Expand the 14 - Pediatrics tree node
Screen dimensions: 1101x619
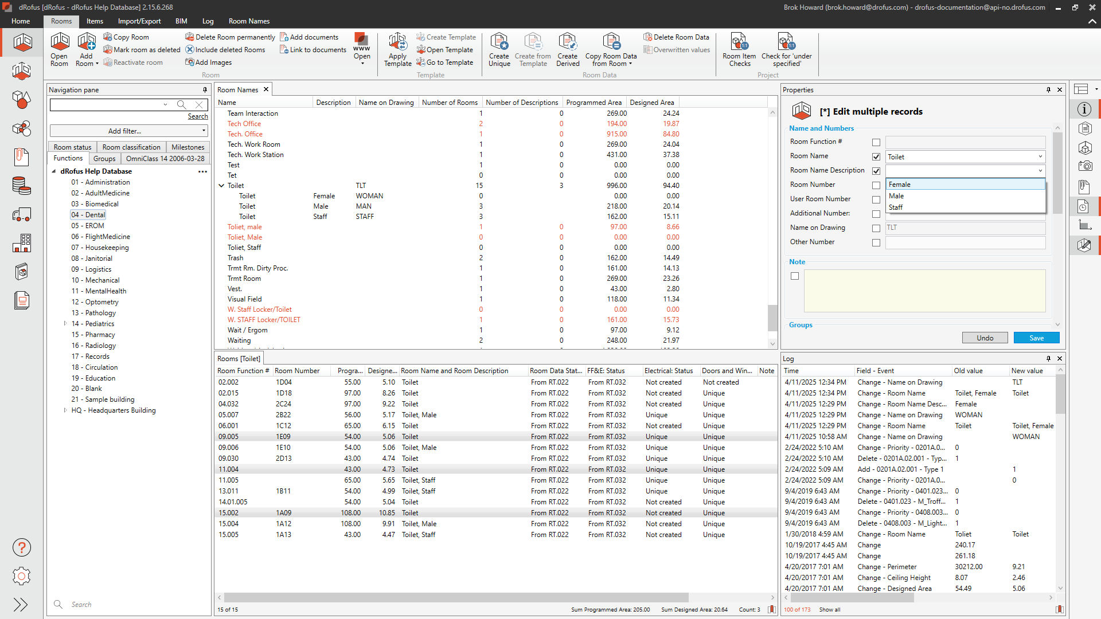tap(65, 324)
